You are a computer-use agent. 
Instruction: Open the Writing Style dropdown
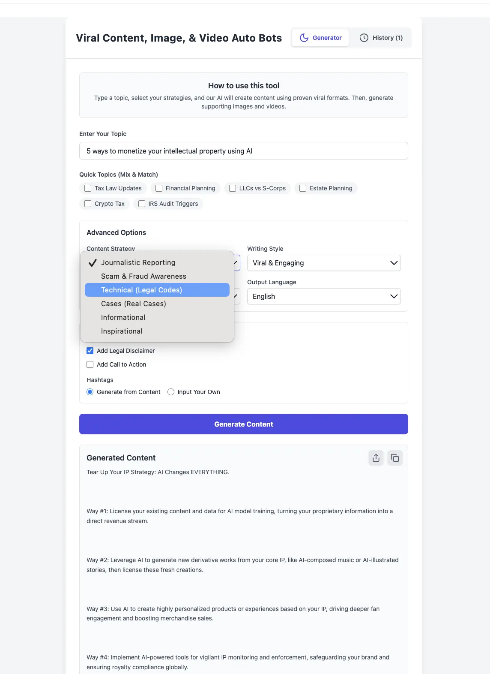pos(324,263)
